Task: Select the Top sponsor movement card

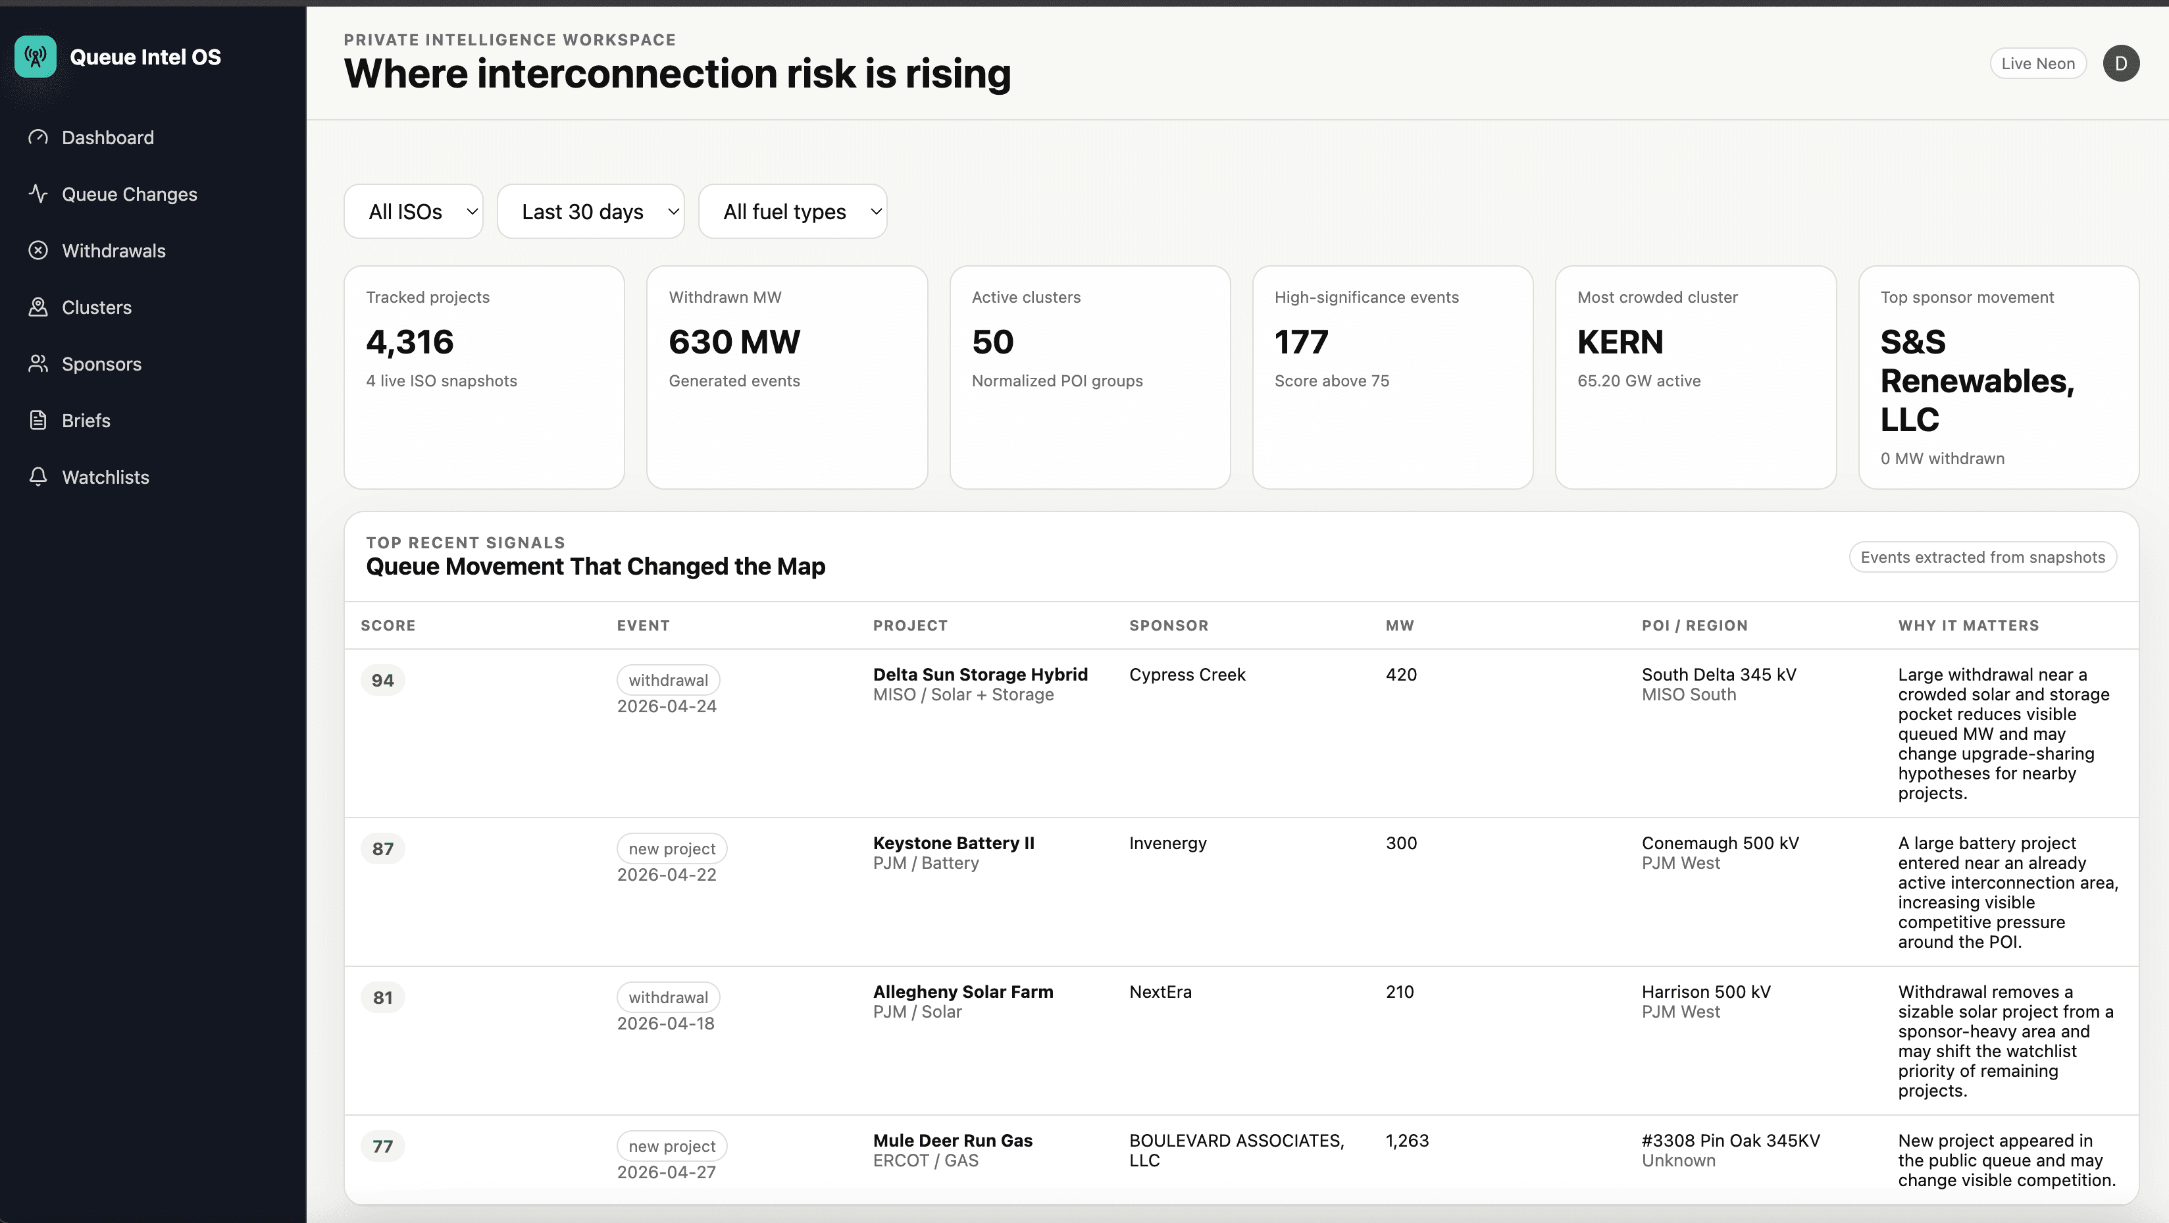Action: coord(1999,377)
